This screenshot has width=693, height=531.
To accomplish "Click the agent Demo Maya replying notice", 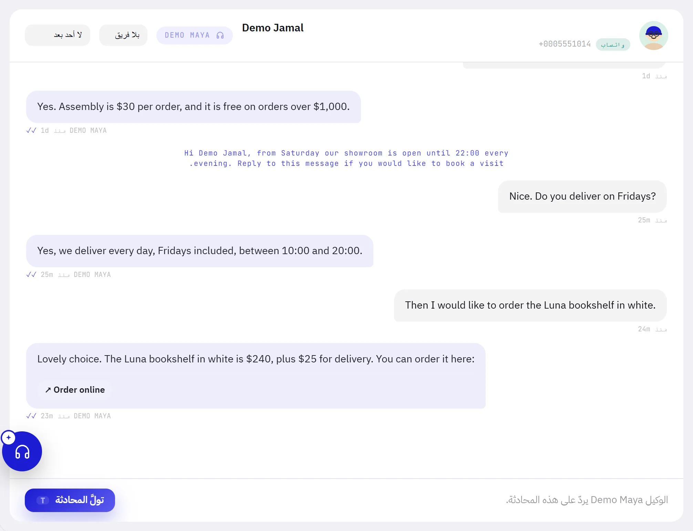I will point(587,500).
